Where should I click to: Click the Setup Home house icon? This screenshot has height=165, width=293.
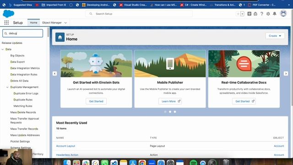(x=60, y=37)
